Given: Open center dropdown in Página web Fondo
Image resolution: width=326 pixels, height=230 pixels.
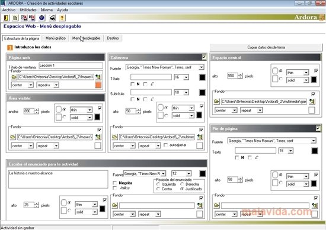Looking at the screenshot, I should 31,85.
